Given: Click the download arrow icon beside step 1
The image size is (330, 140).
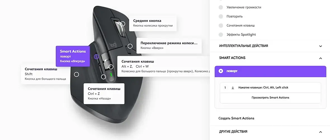Looking at the screenshot, I should pos(233,88).
